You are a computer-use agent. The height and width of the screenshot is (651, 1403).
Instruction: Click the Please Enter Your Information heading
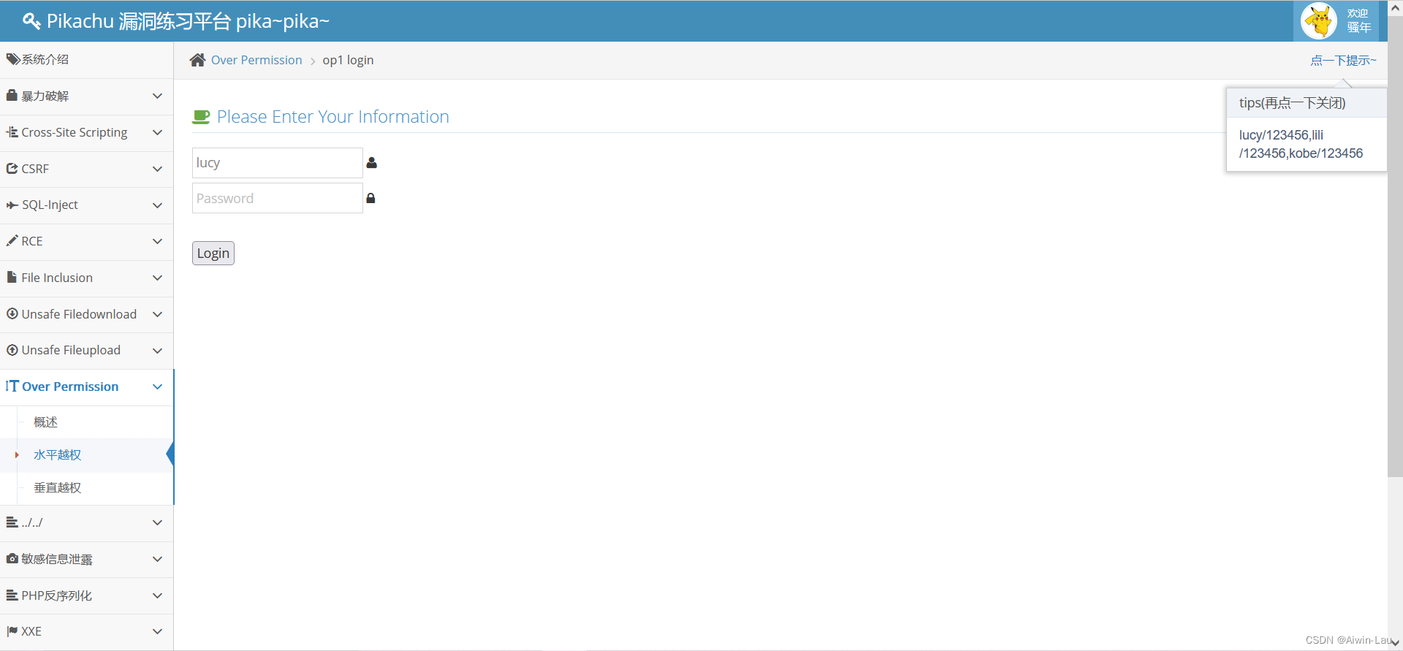[332, 117]
